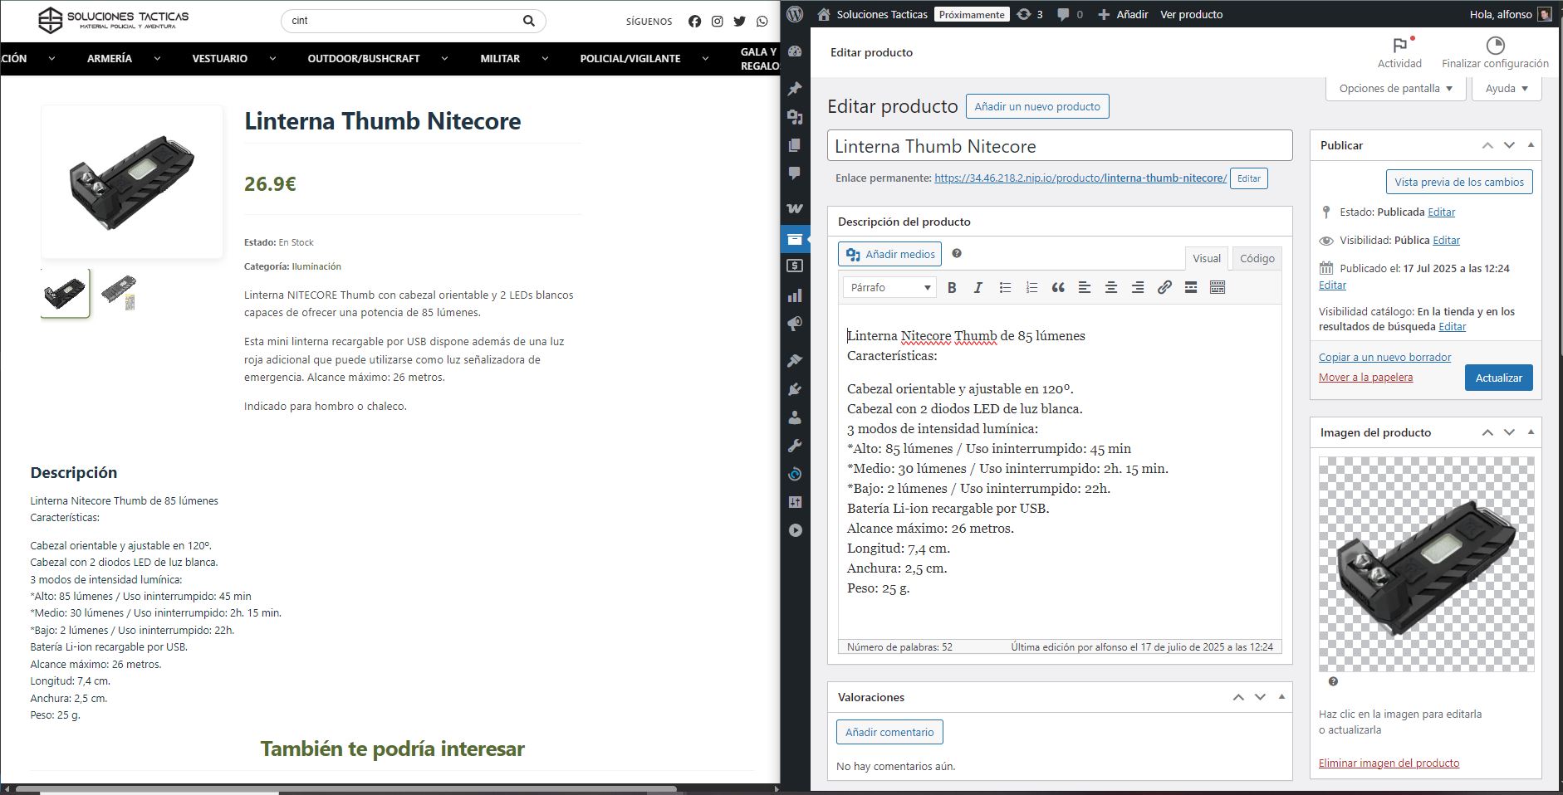1563x795 pixels.
Task: Expand Ayuda dropdown tab
Action: (1507, 88)
